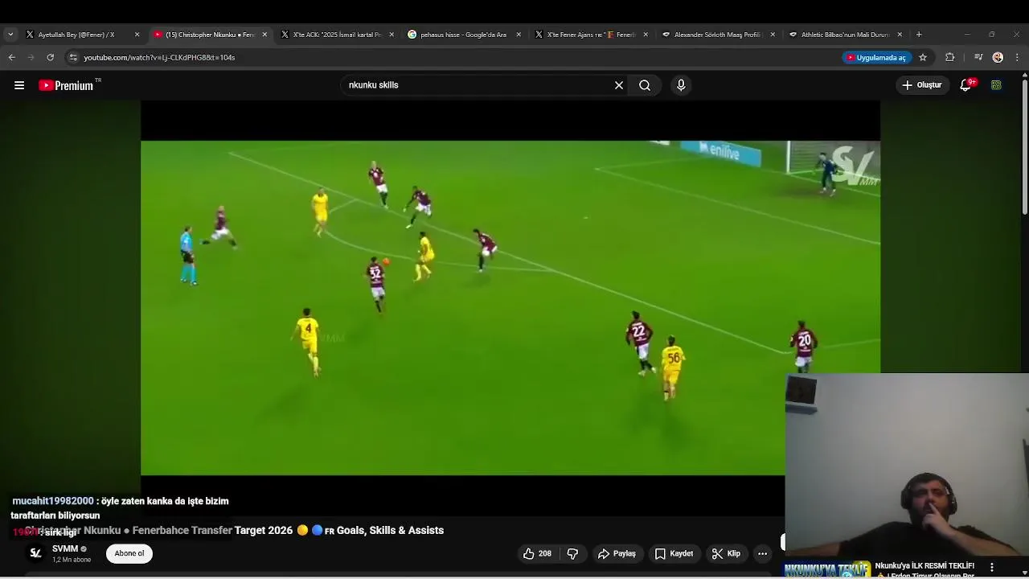Screen dimensions: 1029x579
Task: Open the YouTube notifications bell
Action: coord(966,85)
